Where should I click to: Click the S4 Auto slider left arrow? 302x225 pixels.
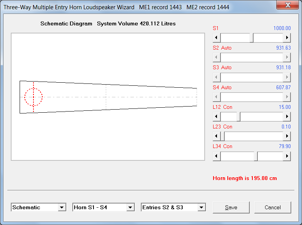pos(217,97)
